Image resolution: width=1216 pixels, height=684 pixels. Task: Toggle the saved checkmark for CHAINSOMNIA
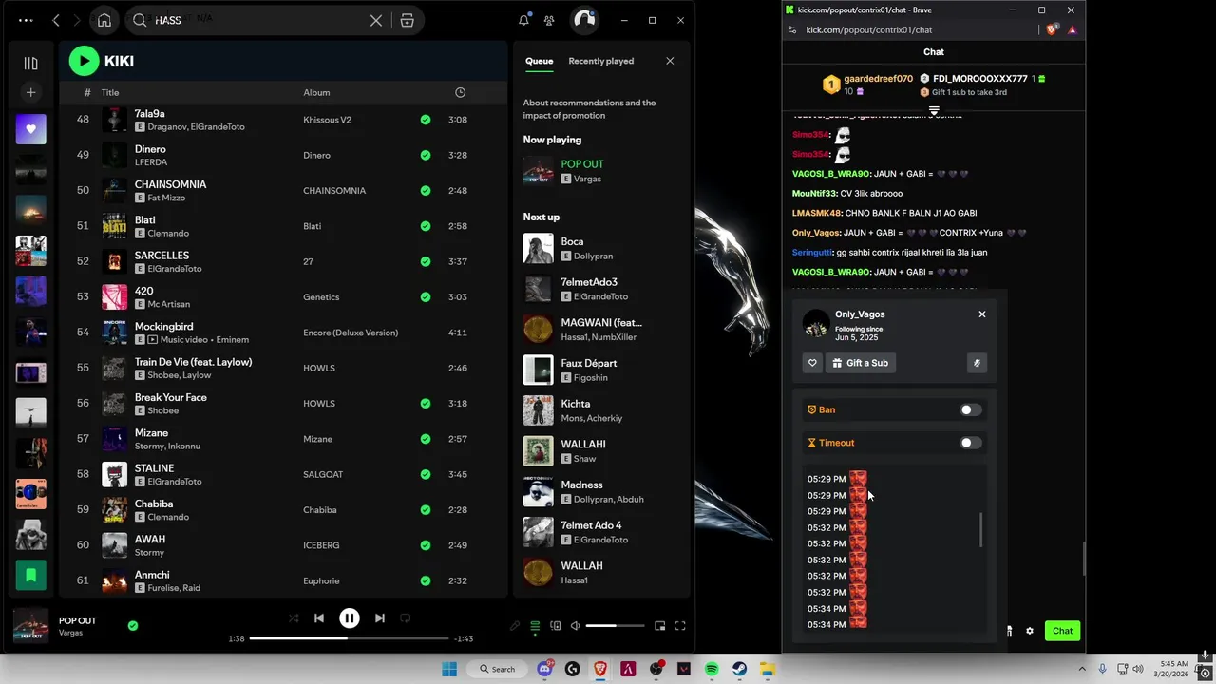(426, 190)
